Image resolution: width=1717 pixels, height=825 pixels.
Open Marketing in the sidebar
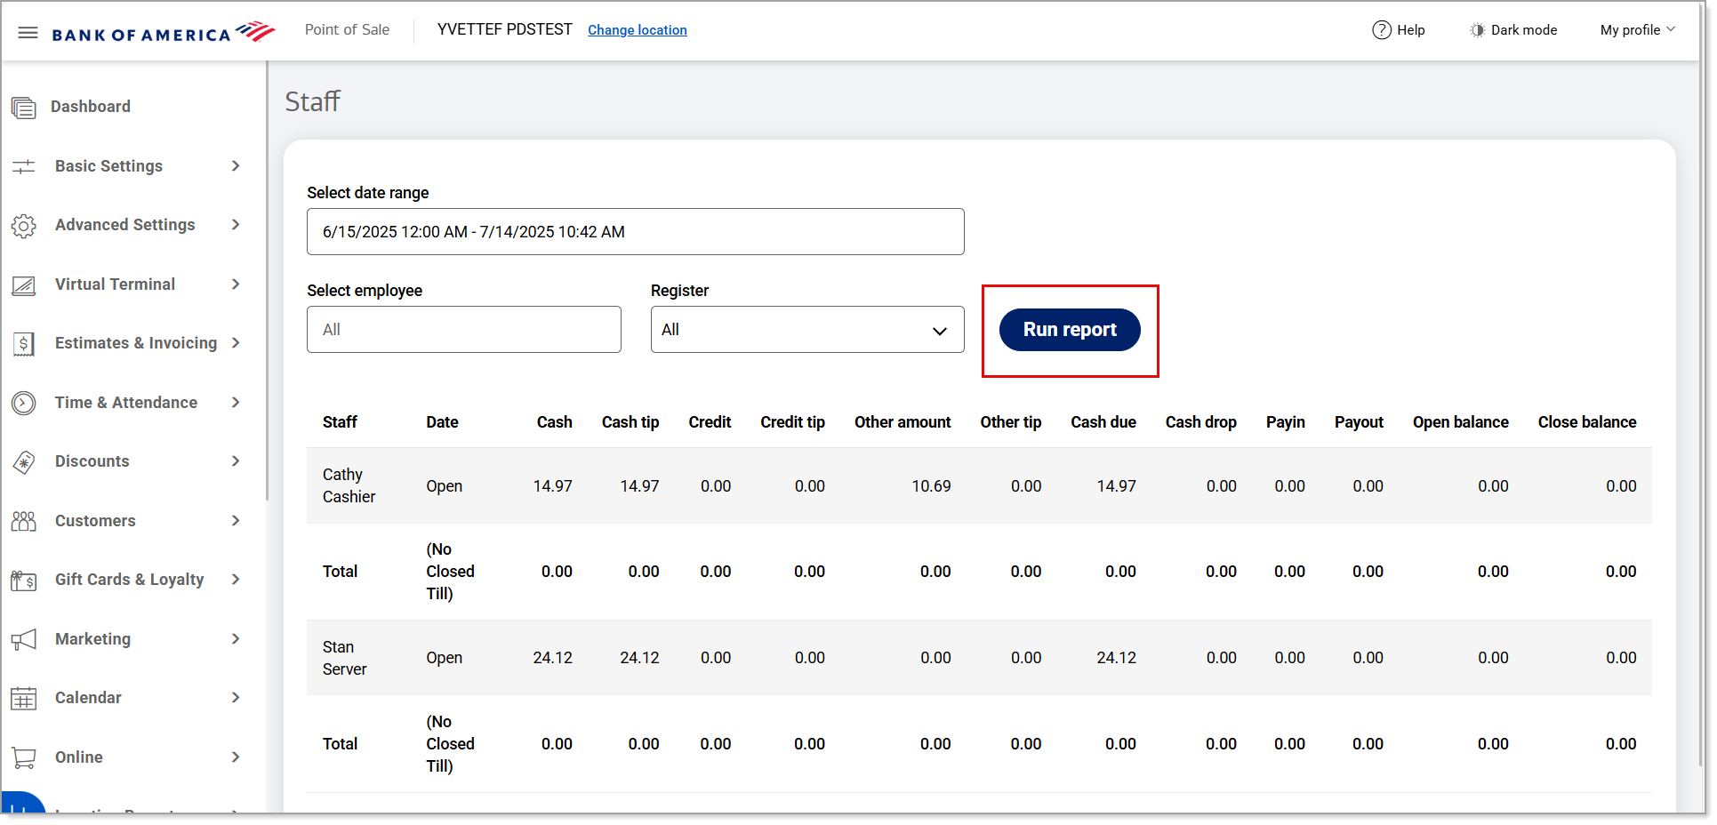92,639
